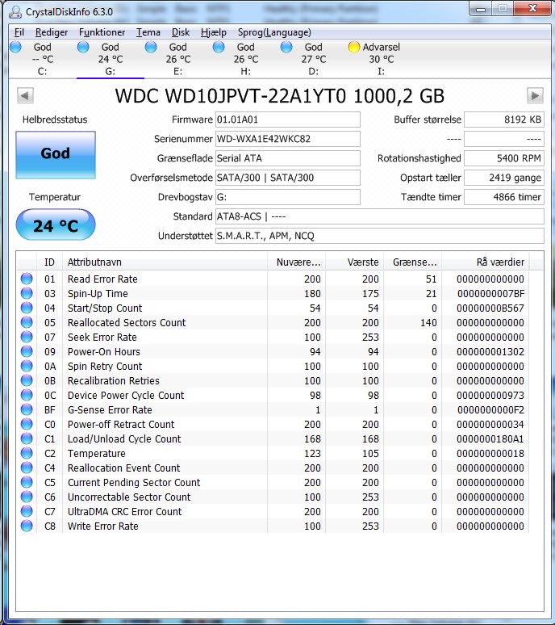Click status circle for Power-On Hours

(x=27, y=351)
